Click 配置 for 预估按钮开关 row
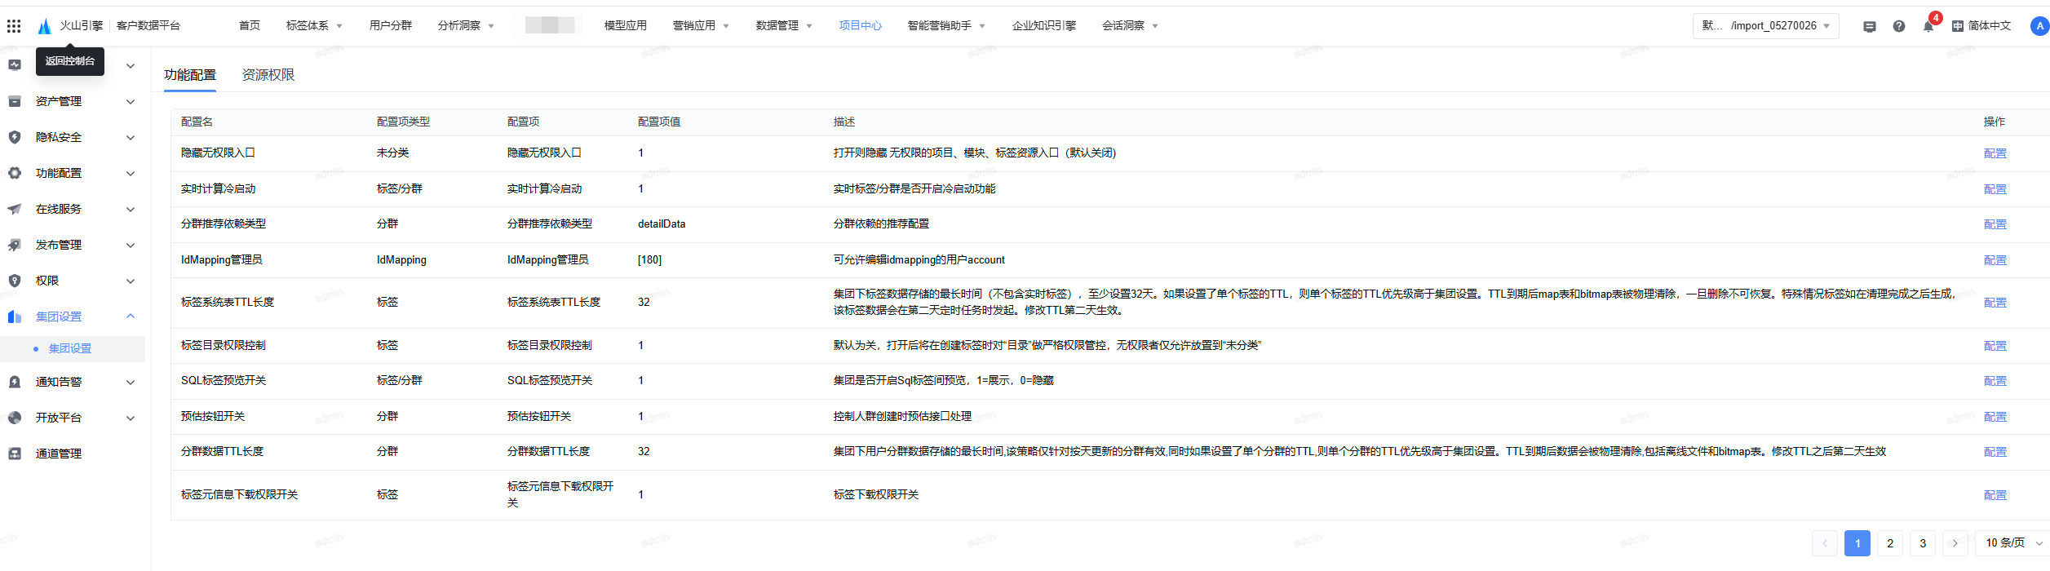The height and width of the screenshot is (571, 2050). [1995, 417]
